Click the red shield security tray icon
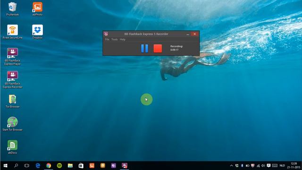302x170 pixels. click(253, 166)
